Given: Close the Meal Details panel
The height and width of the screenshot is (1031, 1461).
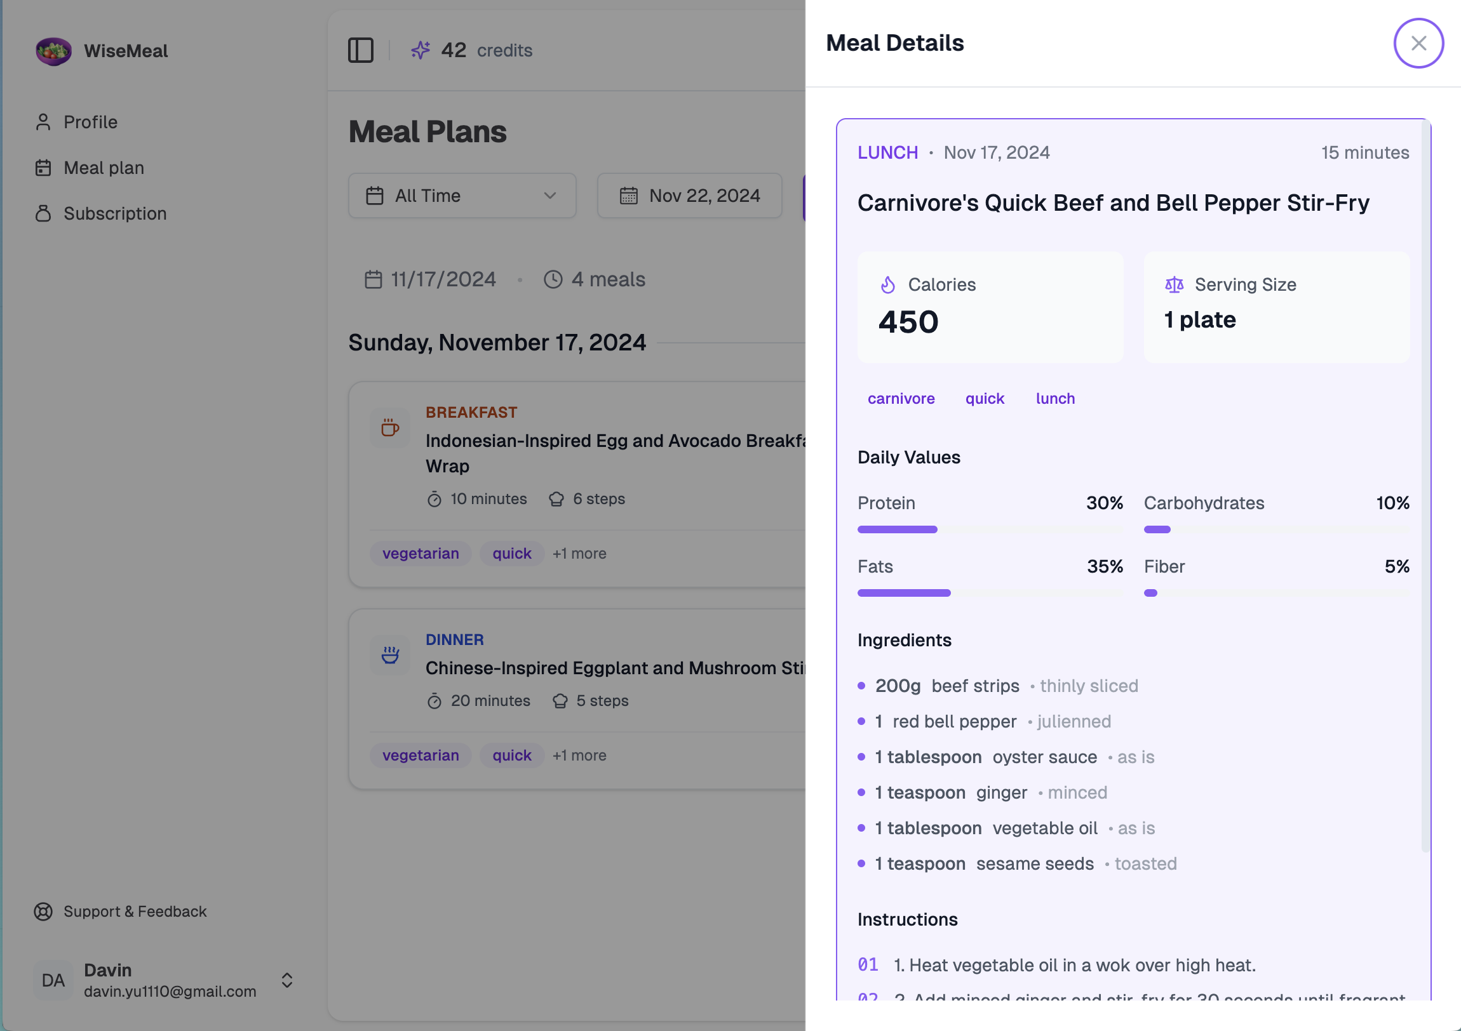Looking at the screenshot, I should click(x=1418, y=43).
